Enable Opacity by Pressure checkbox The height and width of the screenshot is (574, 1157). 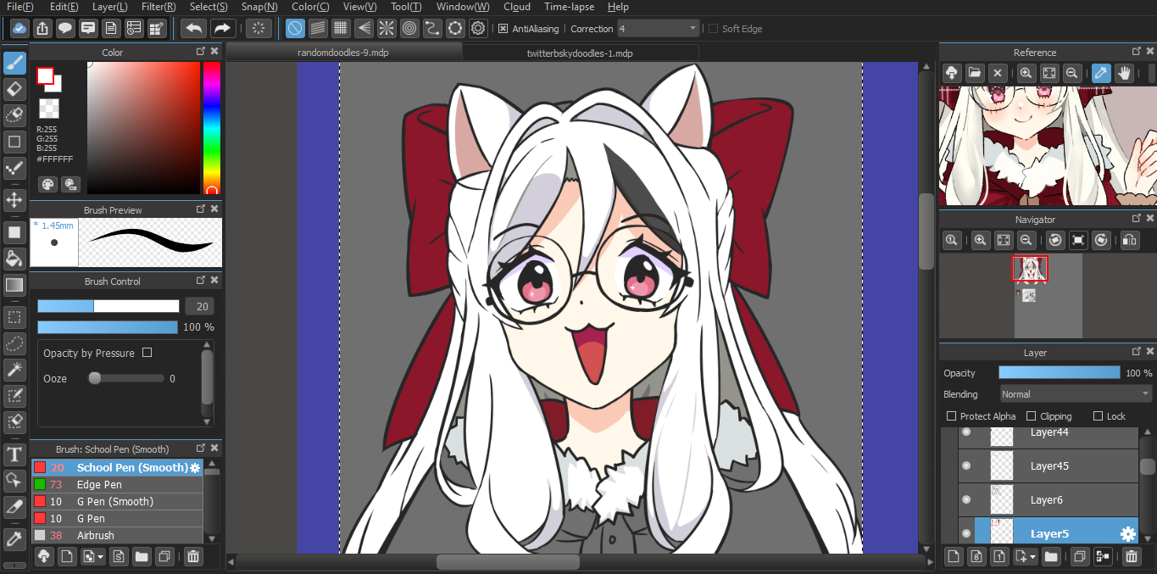tap(147, 353)
